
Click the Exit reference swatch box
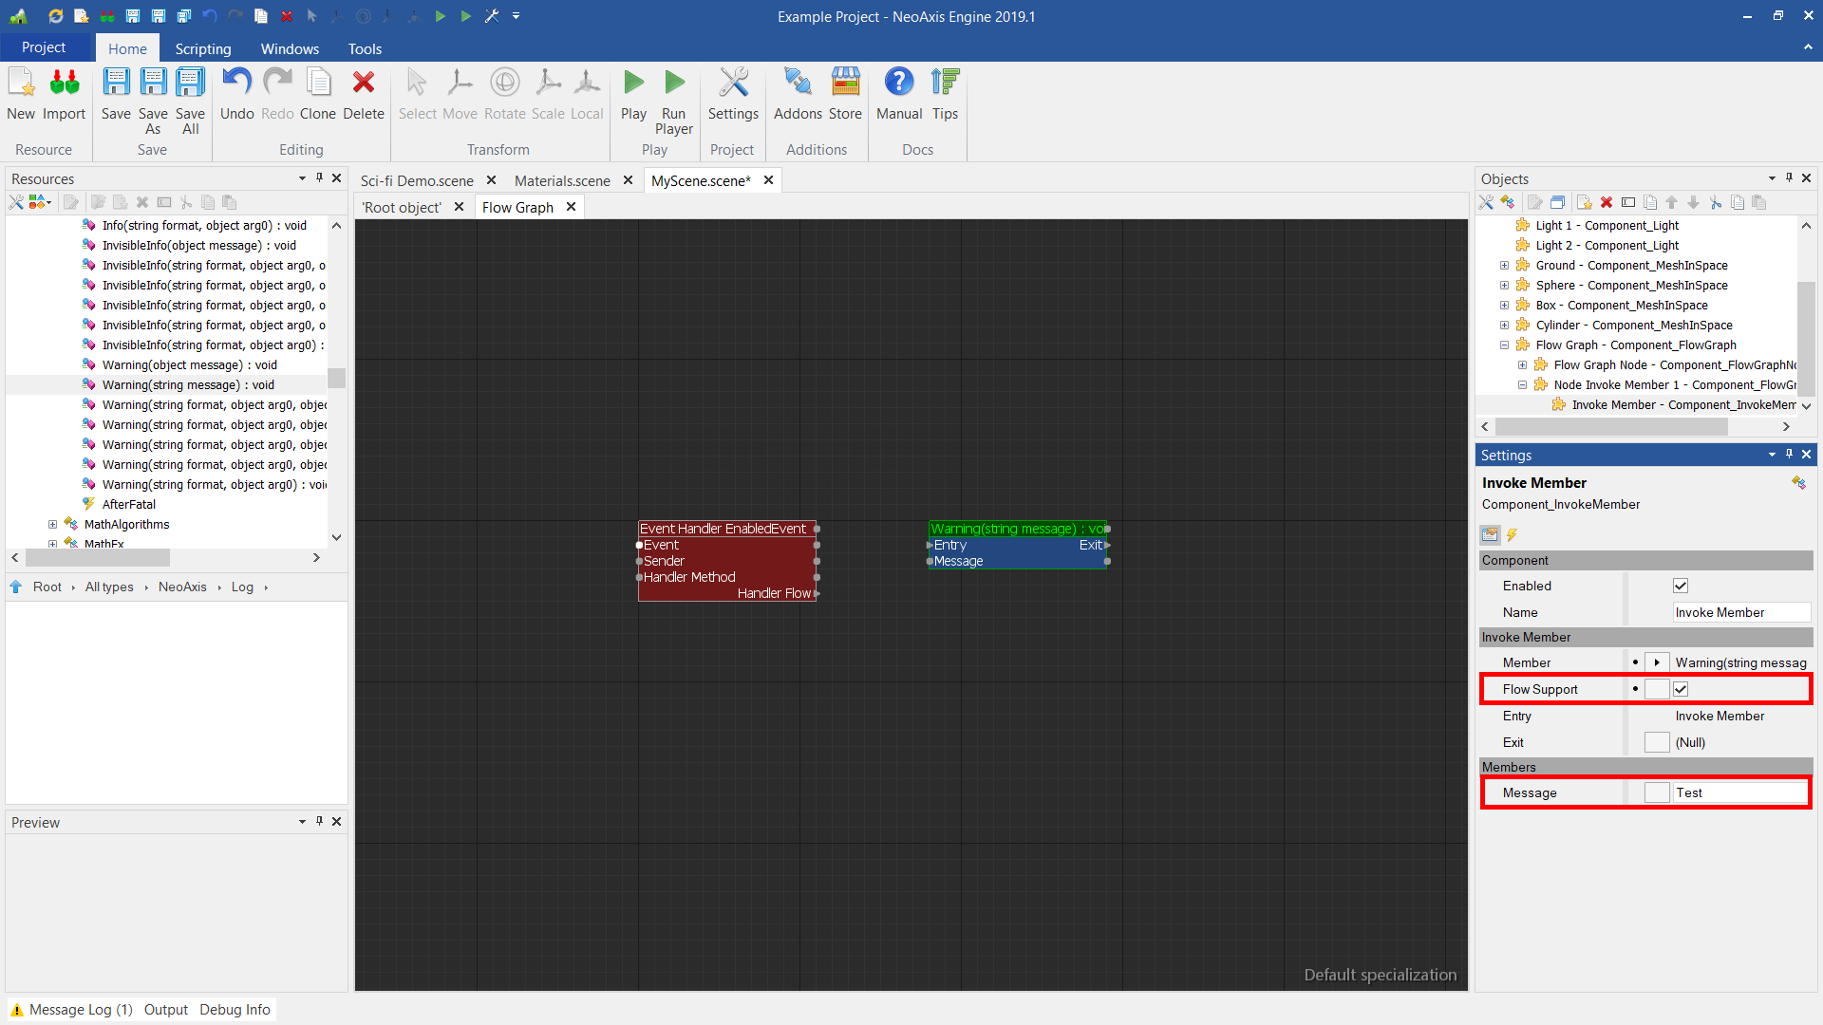[x=1656, y=742]
